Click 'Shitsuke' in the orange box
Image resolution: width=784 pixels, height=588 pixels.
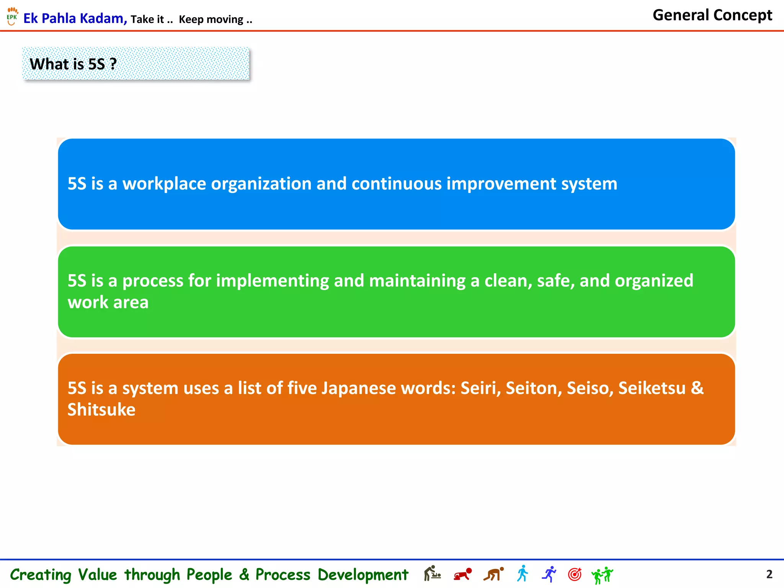101,410
